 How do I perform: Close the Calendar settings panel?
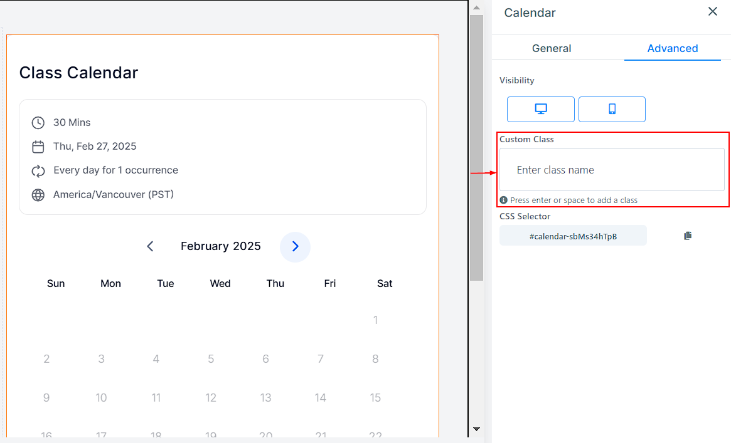tap(712, 11)
